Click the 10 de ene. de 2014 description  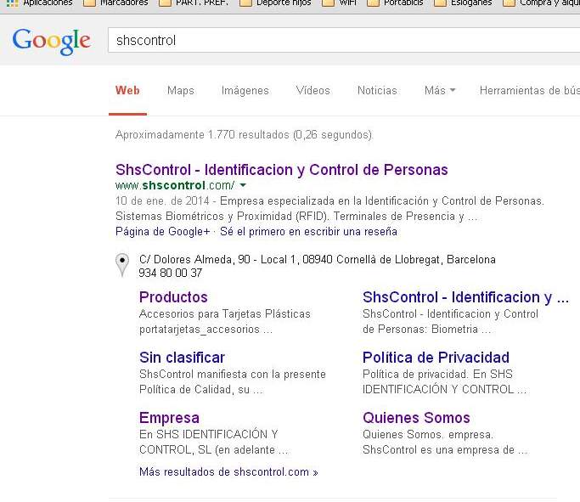[x=329, y=209]
